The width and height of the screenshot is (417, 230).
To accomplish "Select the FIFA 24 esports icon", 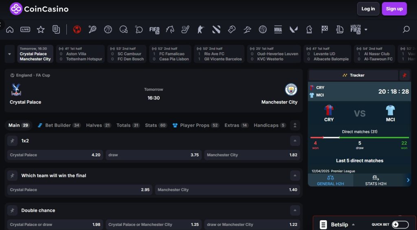I will 154,30.
